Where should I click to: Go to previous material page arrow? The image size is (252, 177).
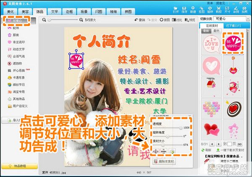click(212, 144)
